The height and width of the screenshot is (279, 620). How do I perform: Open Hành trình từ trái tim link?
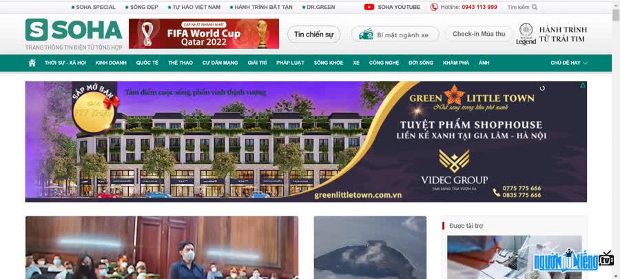pos(563,34)
